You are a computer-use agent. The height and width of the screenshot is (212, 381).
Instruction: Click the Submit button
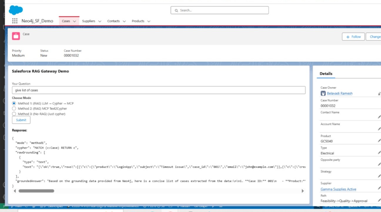point(21,120)
